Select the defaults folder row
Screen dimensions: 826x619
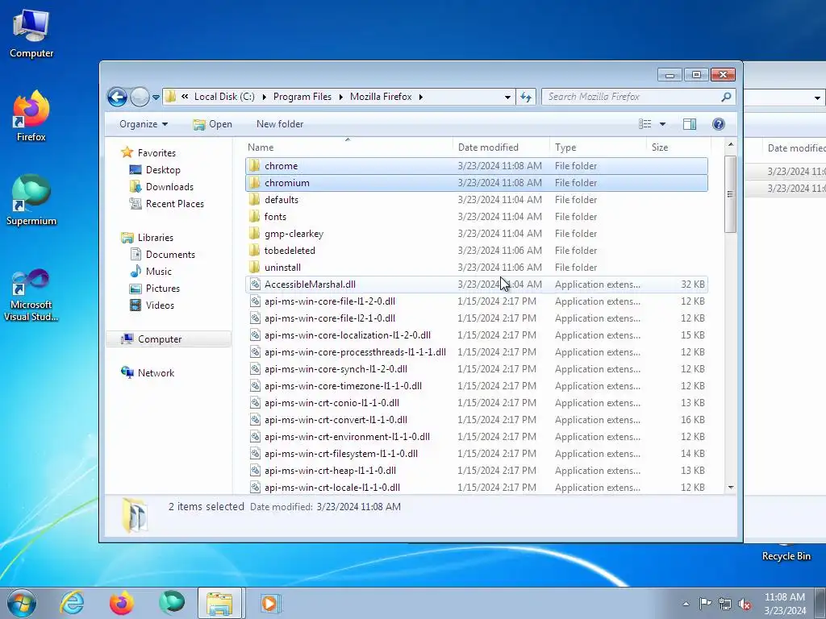[x=476, y=200]
